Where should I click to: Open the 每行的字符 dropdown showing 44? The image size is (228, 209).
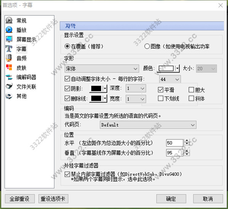point(170,79)
